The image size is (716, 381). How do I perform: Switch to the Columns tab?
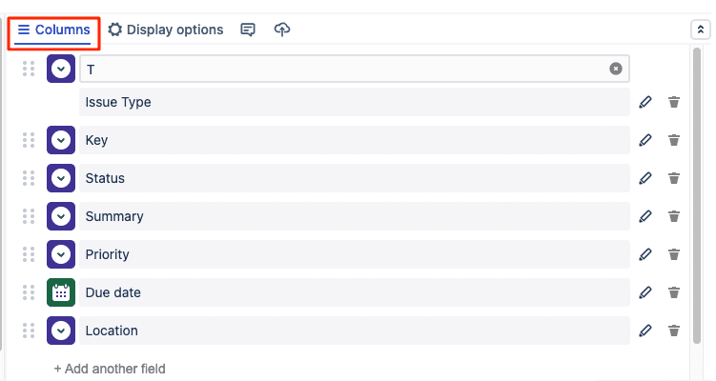(54, 30)
